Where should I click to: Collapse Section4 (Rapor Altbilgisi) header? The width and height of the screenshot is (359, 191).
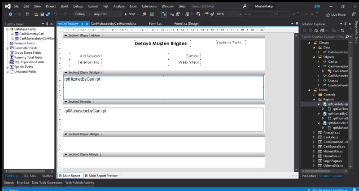66,134
